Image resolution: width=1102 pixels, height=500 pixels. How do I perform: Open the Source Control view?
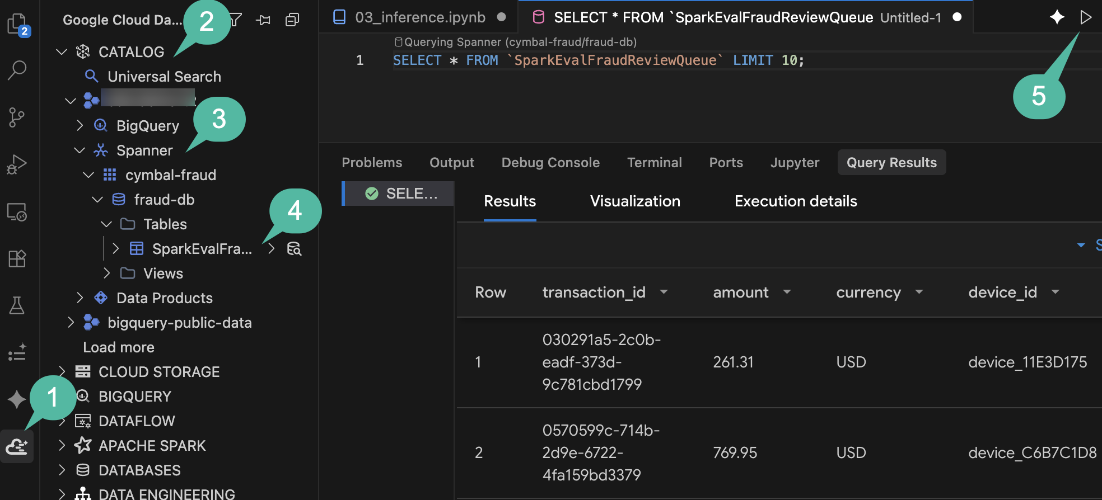[17, 117]
